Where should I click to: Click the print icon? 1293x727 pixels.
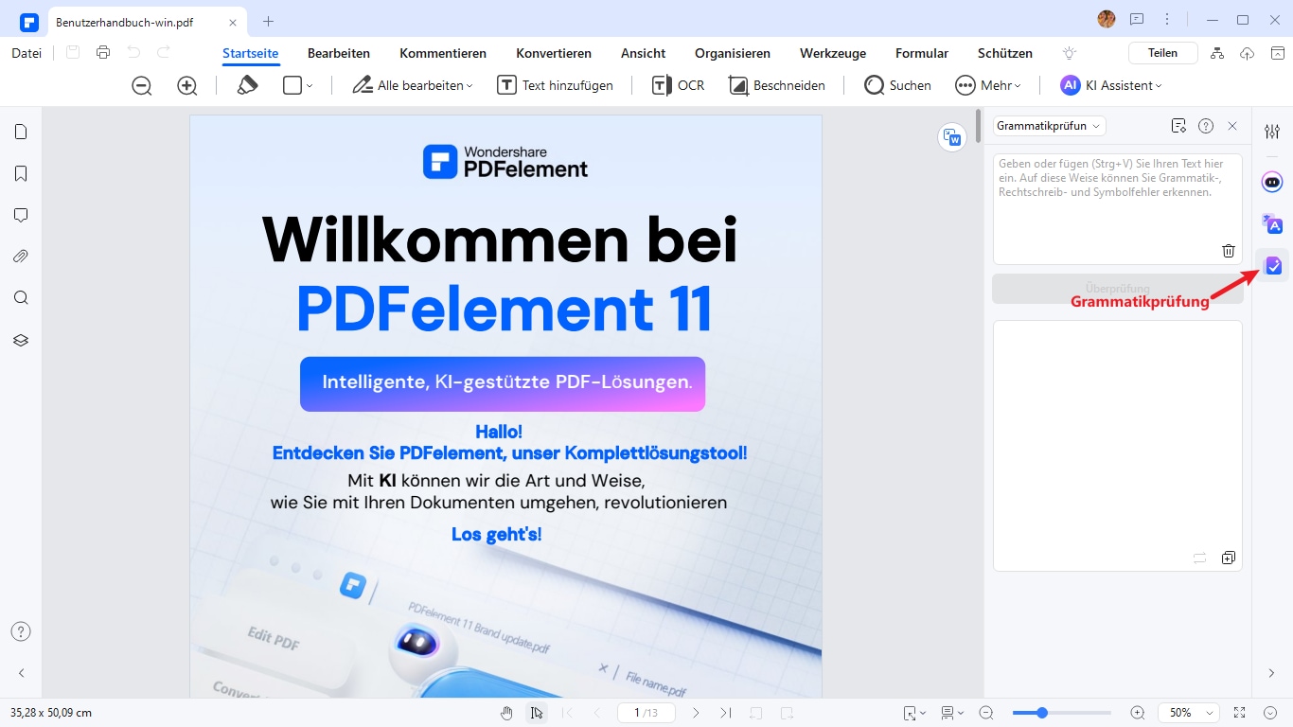point(103,53)
